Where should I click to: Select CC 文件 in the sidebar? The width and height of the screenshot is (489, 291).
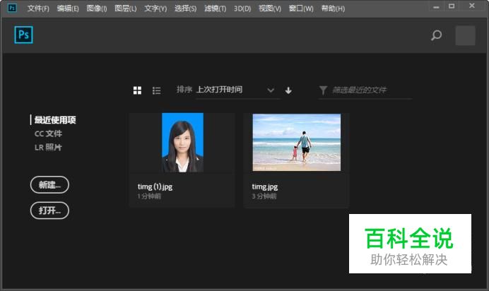click(48, 133)
